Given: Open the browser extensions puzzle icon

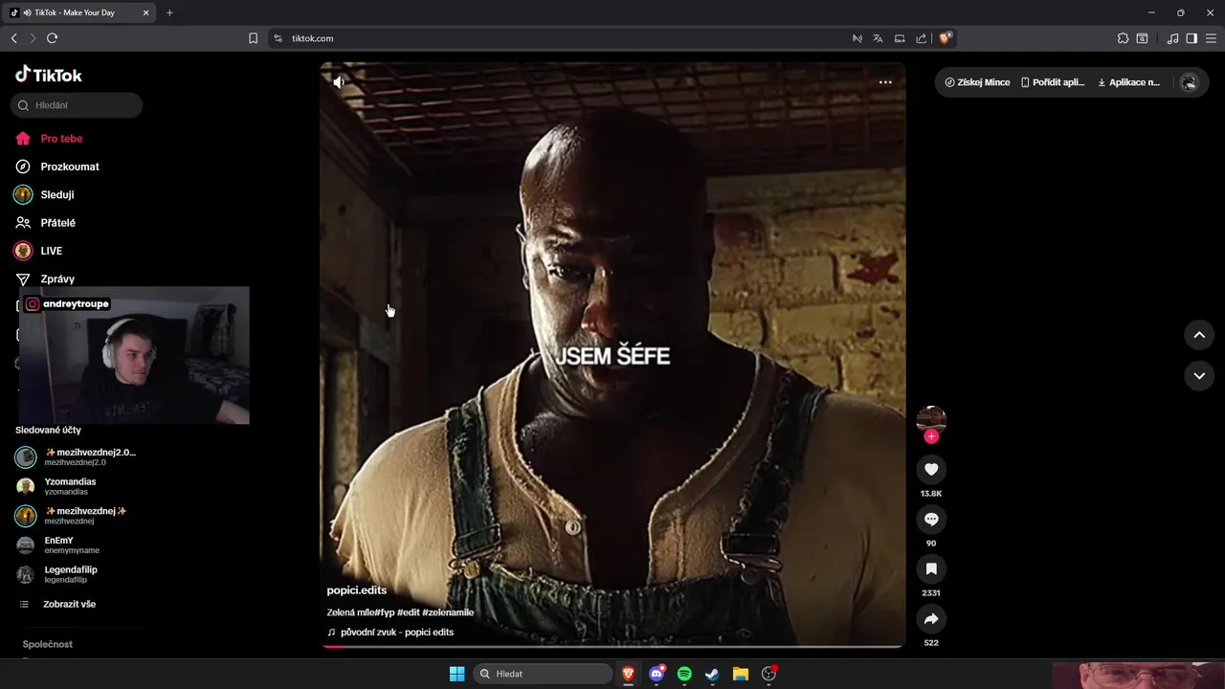Looking at the screenshot, I should [x=1123, y=38].
